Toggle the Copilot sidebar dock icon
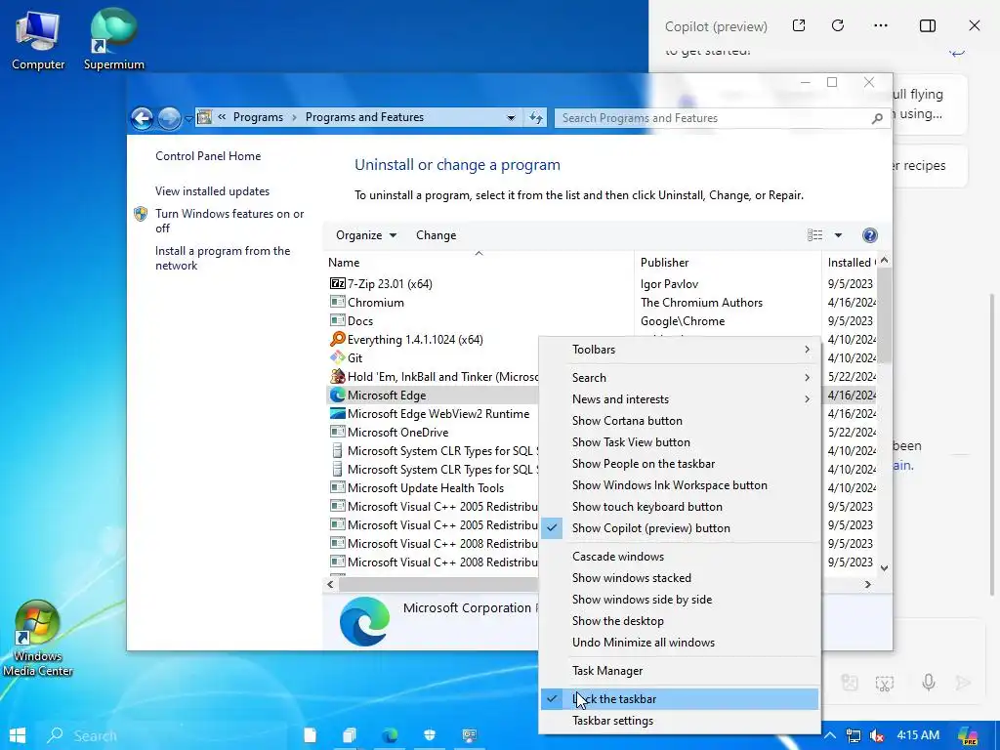Image resolution: width=1000 pixels, height=750 pixels. 928,25
